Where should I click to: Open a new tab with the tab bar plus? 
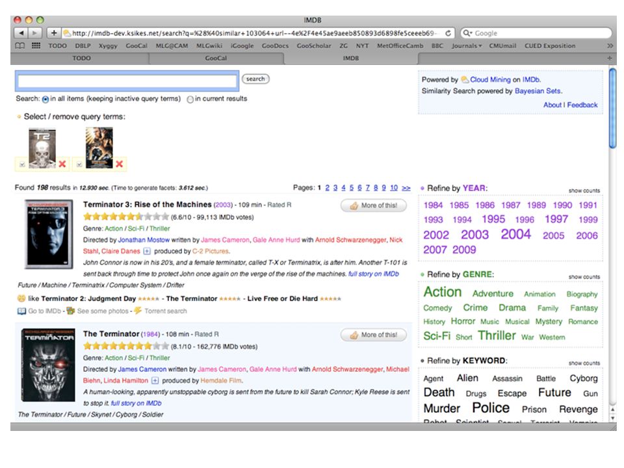(609, 58)
